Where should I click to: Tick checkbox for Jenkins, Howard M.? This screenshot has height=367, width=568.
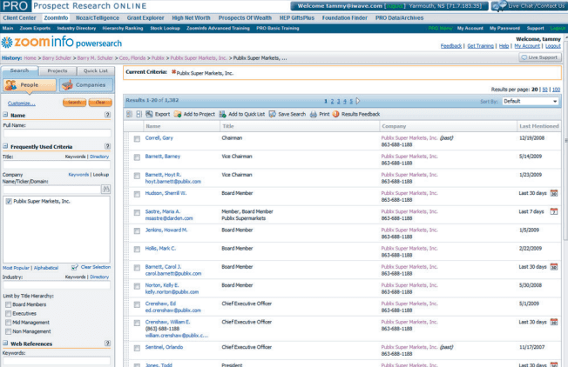click(137, 231)
